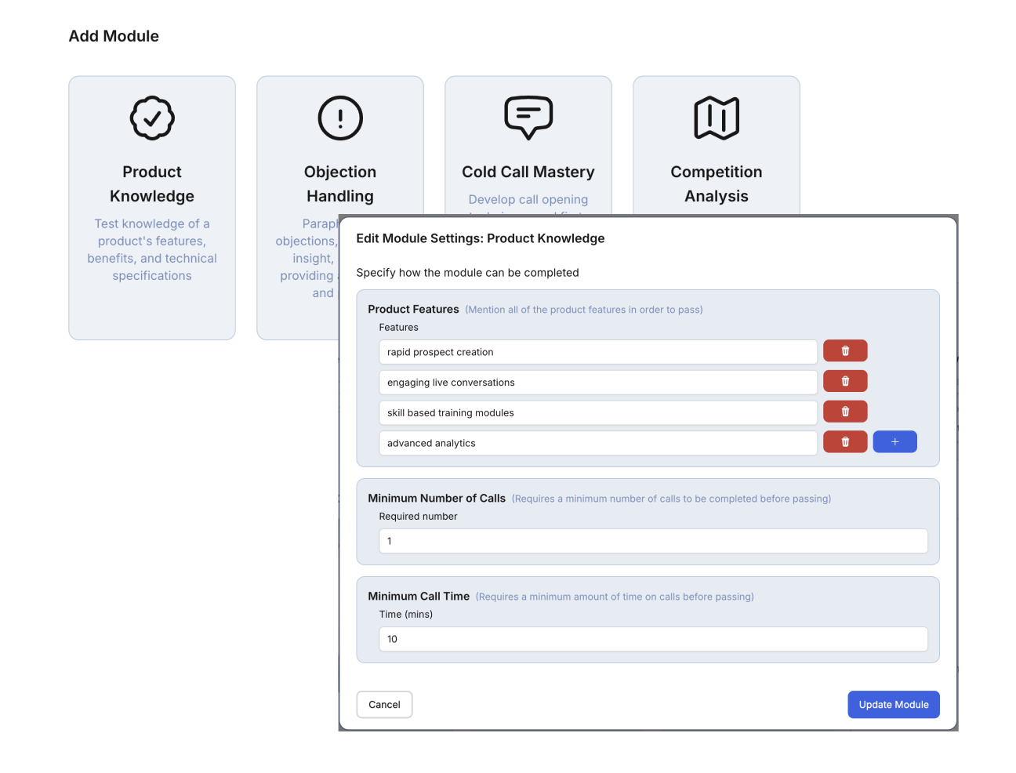The height and width of the screenshot is (773, 1016).
Task: Click the Required number input field
Action: (653, 541)
